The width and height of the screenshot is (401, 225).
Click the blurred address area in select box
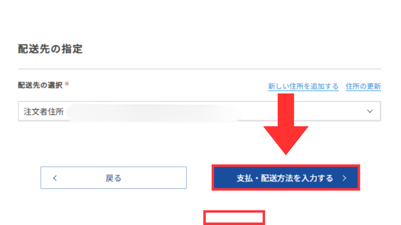(154, 112)
